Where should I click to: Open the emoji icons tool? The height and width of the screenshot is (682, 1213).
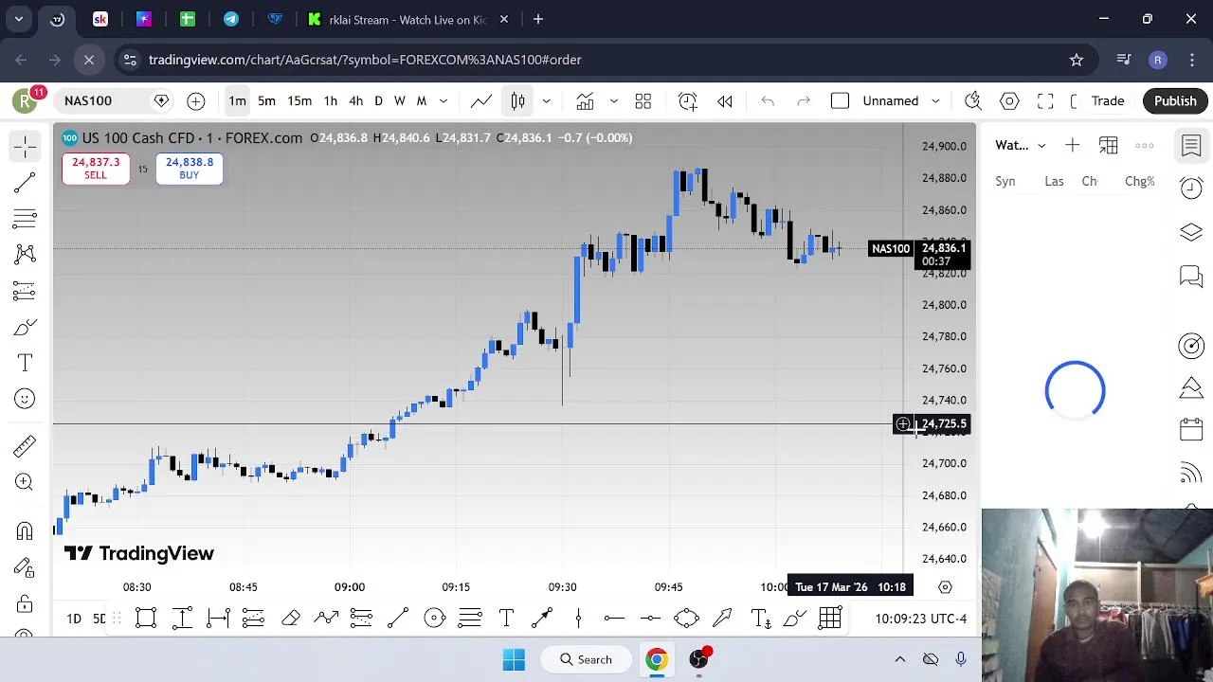click(x=26, y=399)
